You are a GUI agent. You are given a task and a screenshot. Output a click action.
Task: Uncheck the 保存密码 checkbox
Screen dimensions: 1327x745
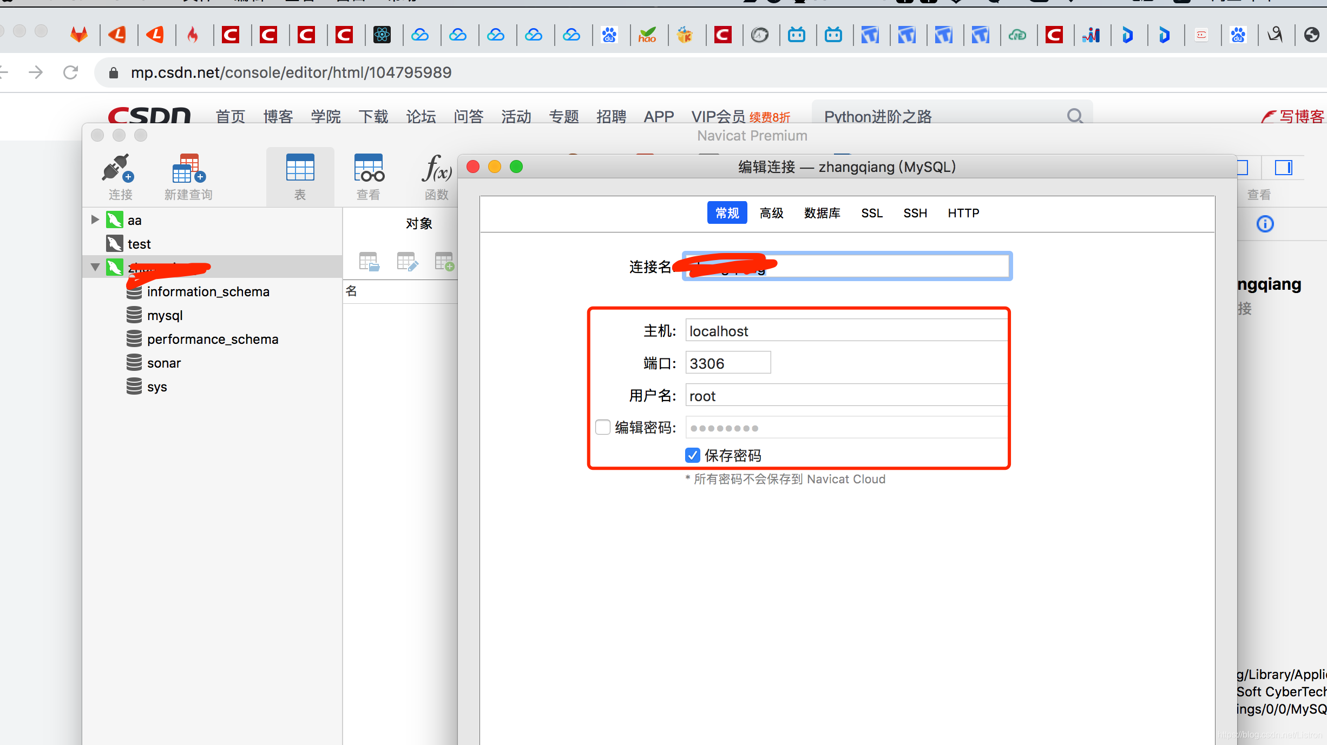[x=693, y=455]
